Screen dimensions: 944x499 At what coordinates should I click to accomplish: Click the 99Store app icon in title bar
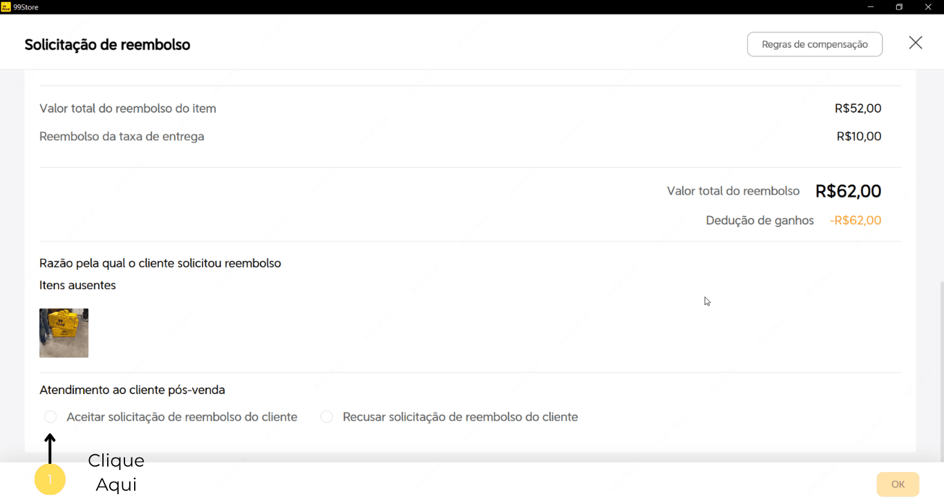click(6, 7)
